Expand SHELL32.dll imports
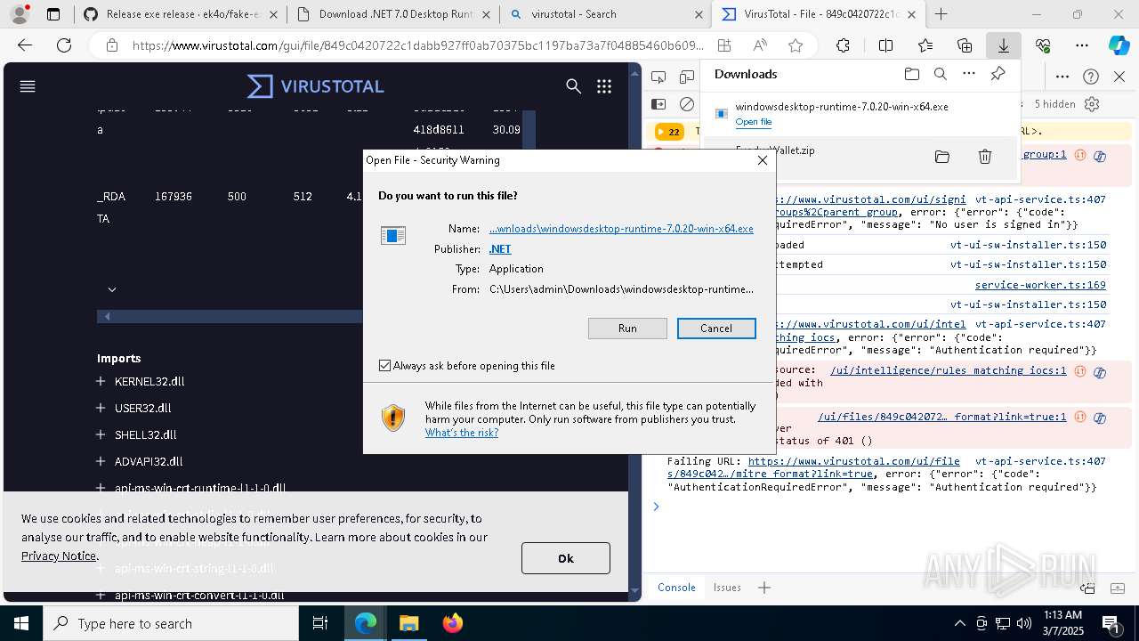1139x641 pixels. [101, 434]
